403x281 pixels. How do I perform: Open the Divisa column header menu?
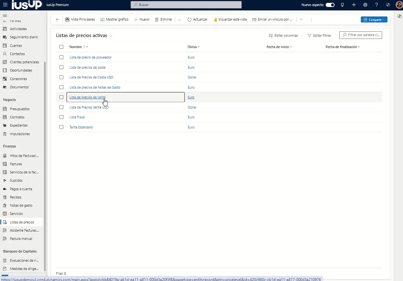194,47
